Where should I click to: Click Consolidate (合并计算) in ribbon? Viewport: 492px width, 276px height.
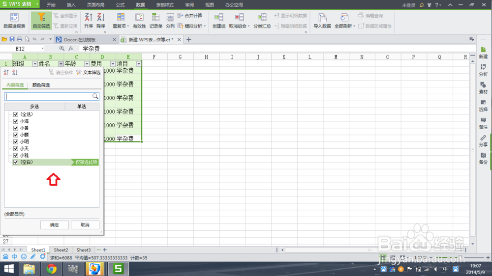click(190, 15)
